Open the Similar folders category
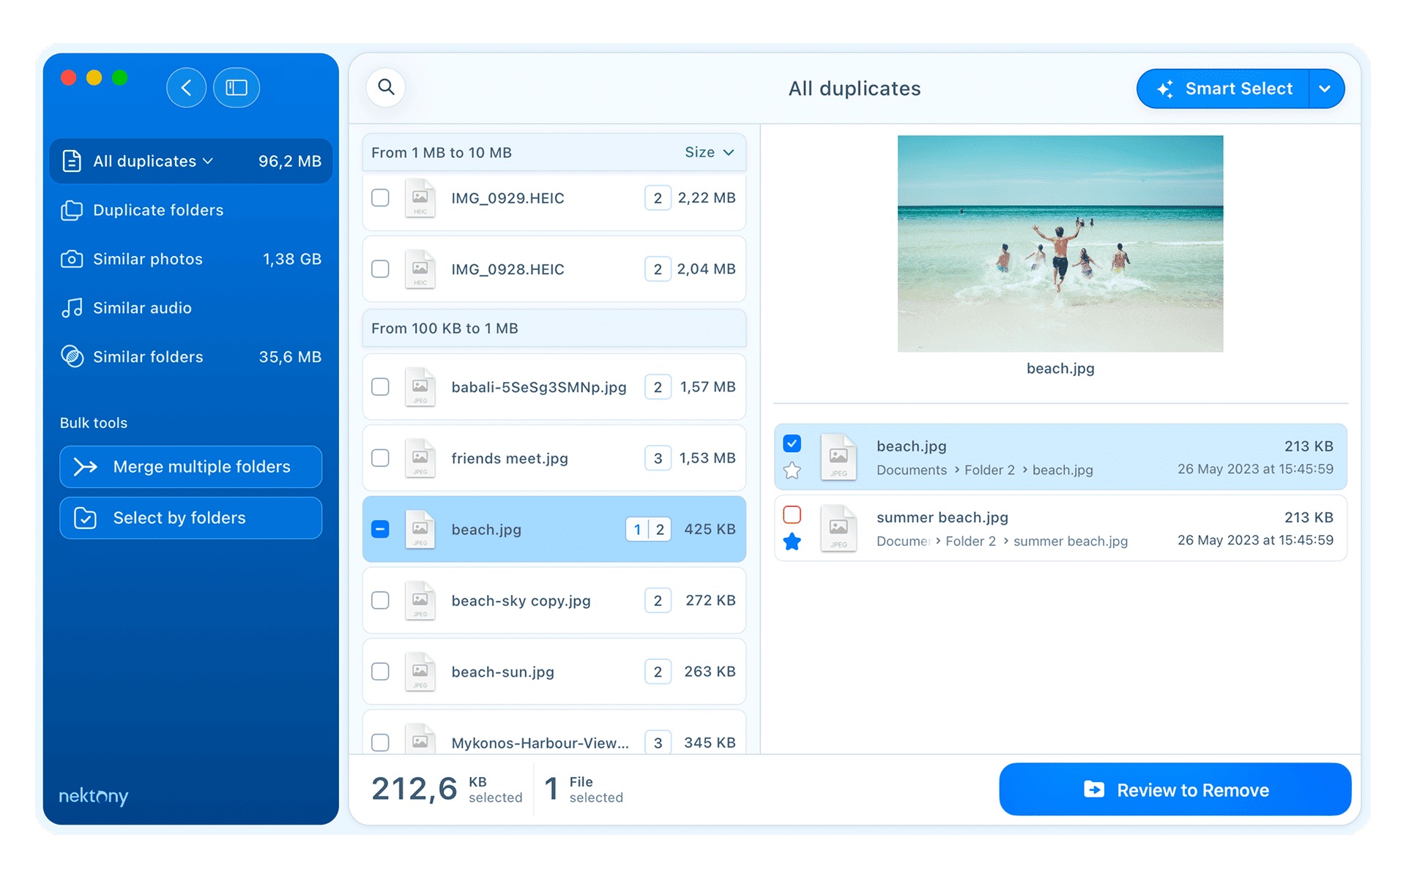This screenshot has width=1406, height=878. [190, 357]
